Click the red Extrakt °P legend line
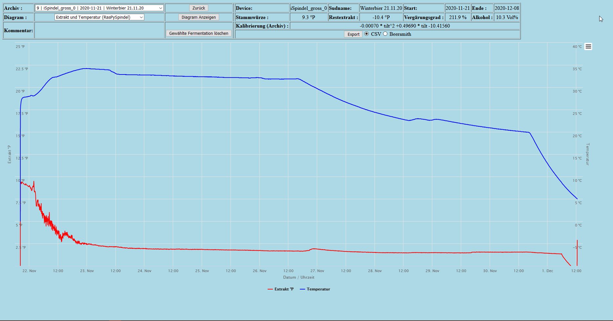The height and width of the screenshot is (321, 613). coord(270,289)
